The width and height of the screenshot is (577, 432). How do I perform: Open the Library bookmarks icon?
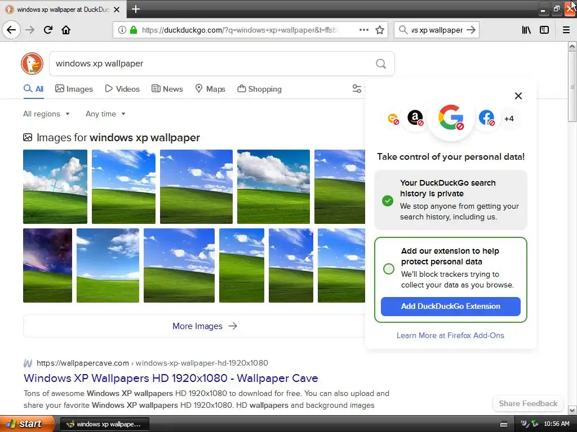526,30
